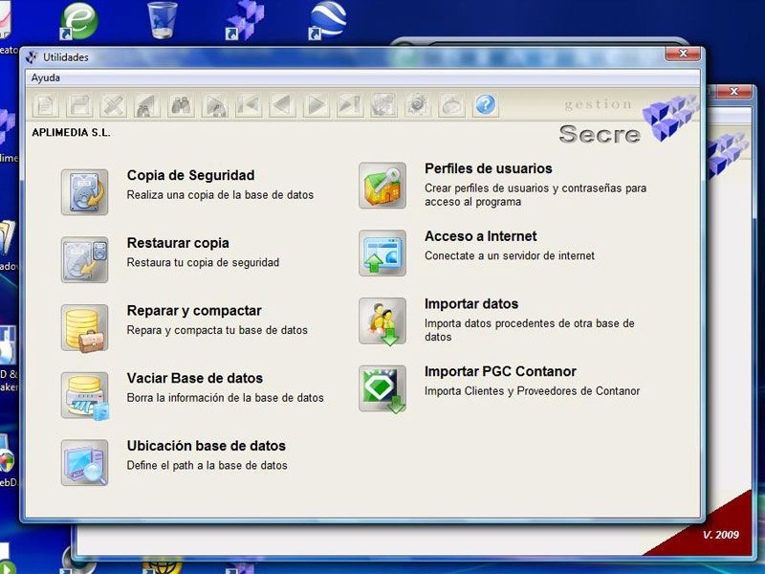Click the APLIMEDIA S.L. company label

click(x=71, y=133)
